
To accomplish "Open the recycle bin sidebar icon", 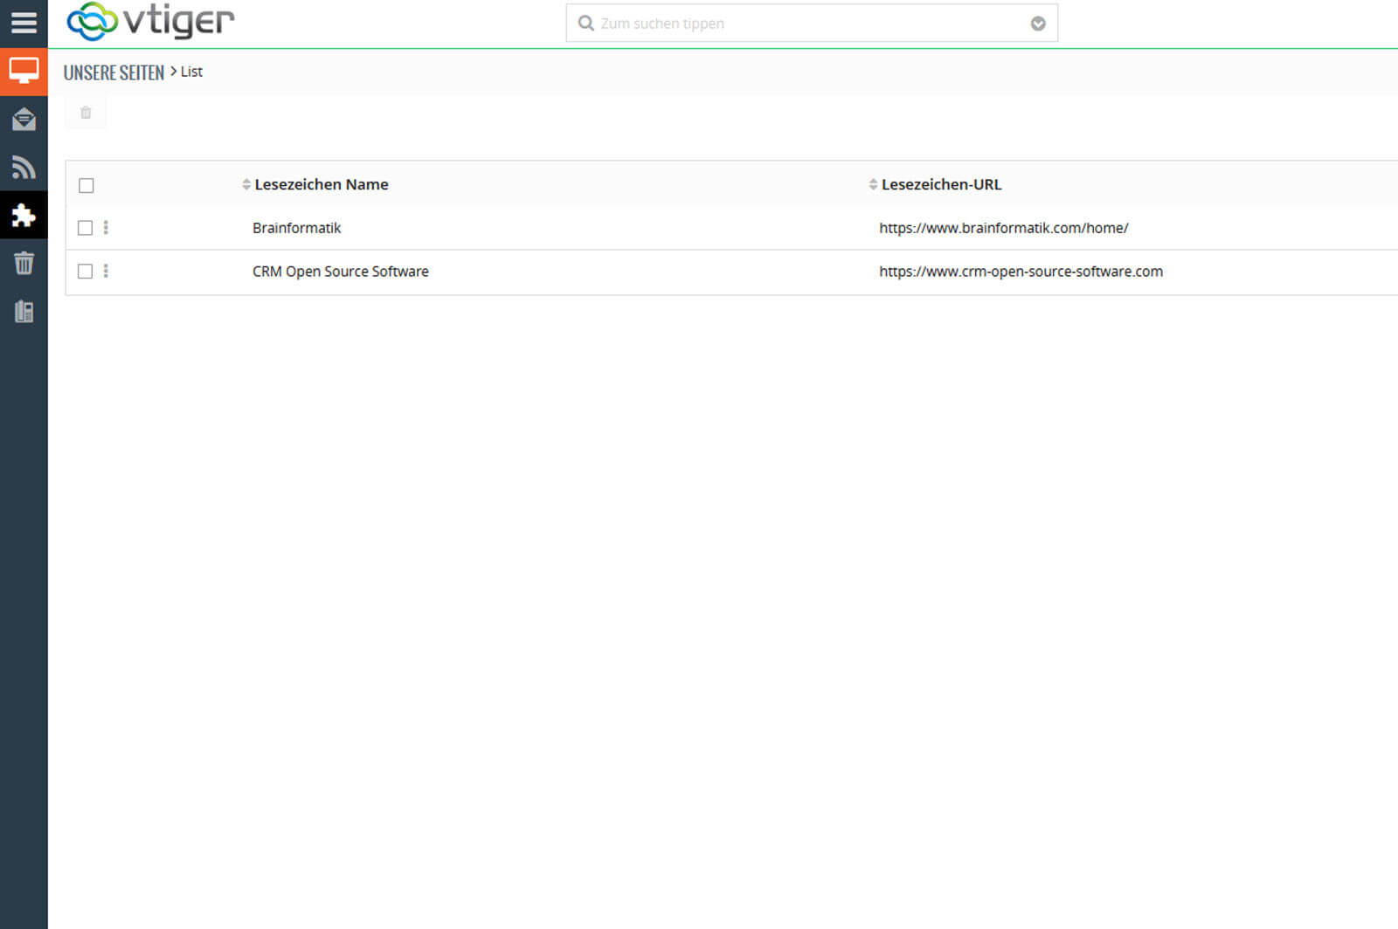I will point(24,263).
